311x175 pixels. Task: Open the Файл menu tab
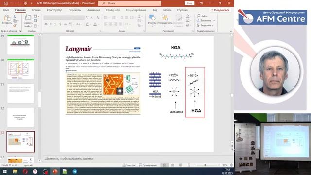point(6,10)
